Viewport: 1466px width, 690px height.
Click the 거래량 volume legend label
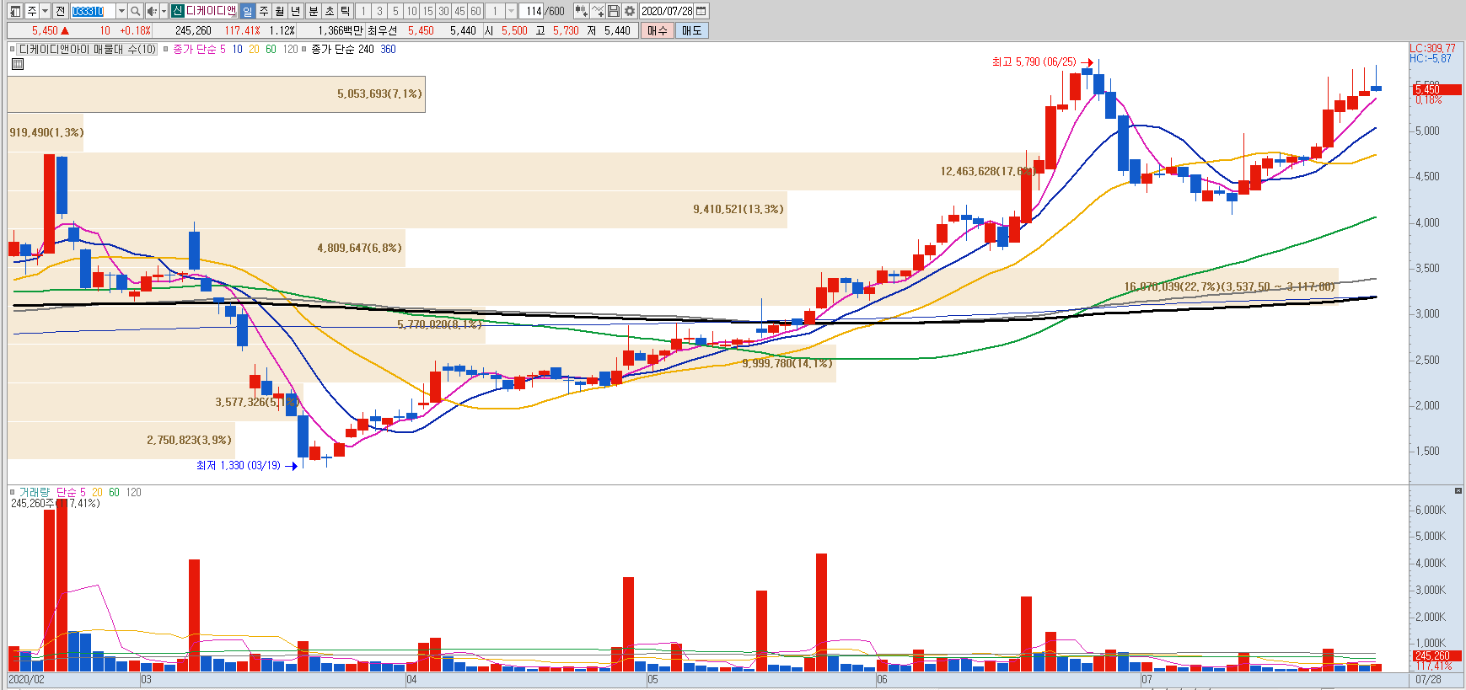coord(35,492)
